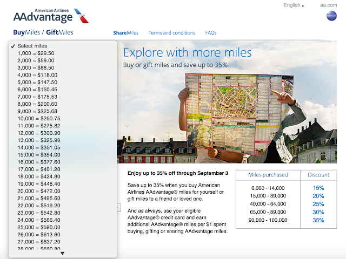
Task: Select 5,000 = $147.50 option
Action: [x=63, y=83]
